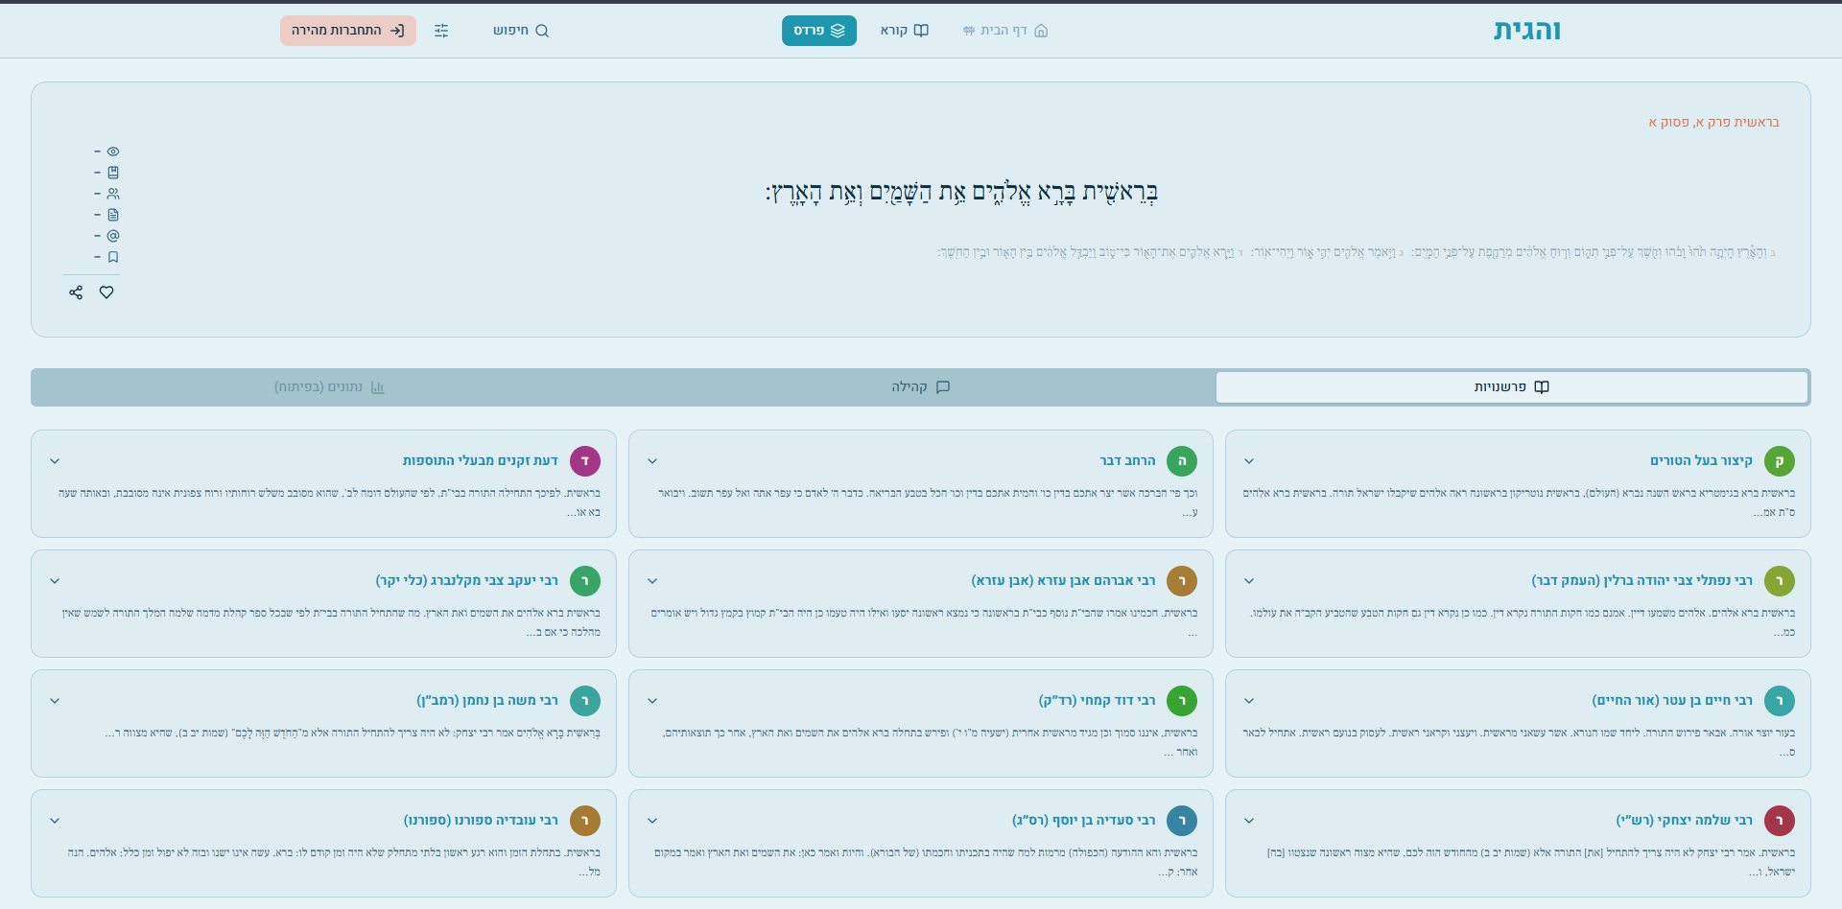Click the bookmark icon in the sidebar
This screenshot has width=1842, height=909.
tap(113, 256)
